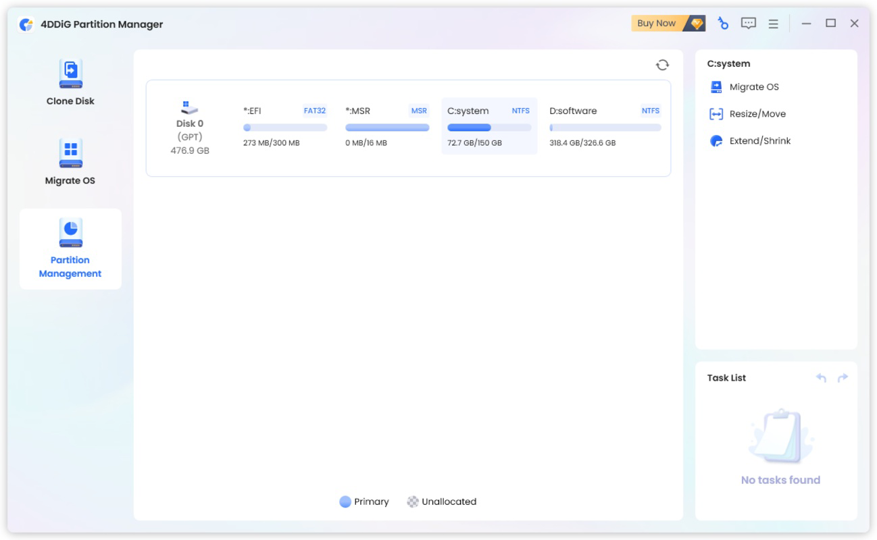The height and width of the screenshot is (540, 877).
Task: Select the D:software partition
Action: click(x=605, y=126)
